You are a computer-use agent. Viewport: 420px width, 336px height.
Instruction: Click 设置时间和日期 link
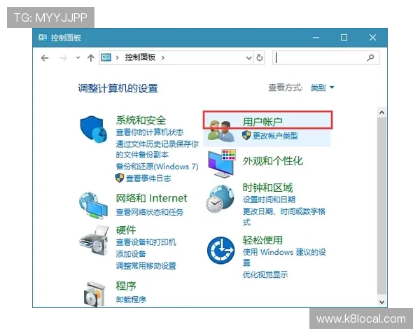(x=269, y=199)
